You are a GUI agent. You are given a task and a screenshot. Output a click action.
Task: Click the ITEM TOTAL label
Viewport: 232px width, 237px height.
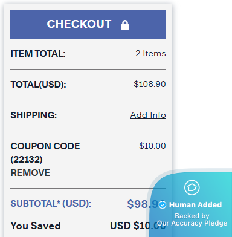click(38, 54)
